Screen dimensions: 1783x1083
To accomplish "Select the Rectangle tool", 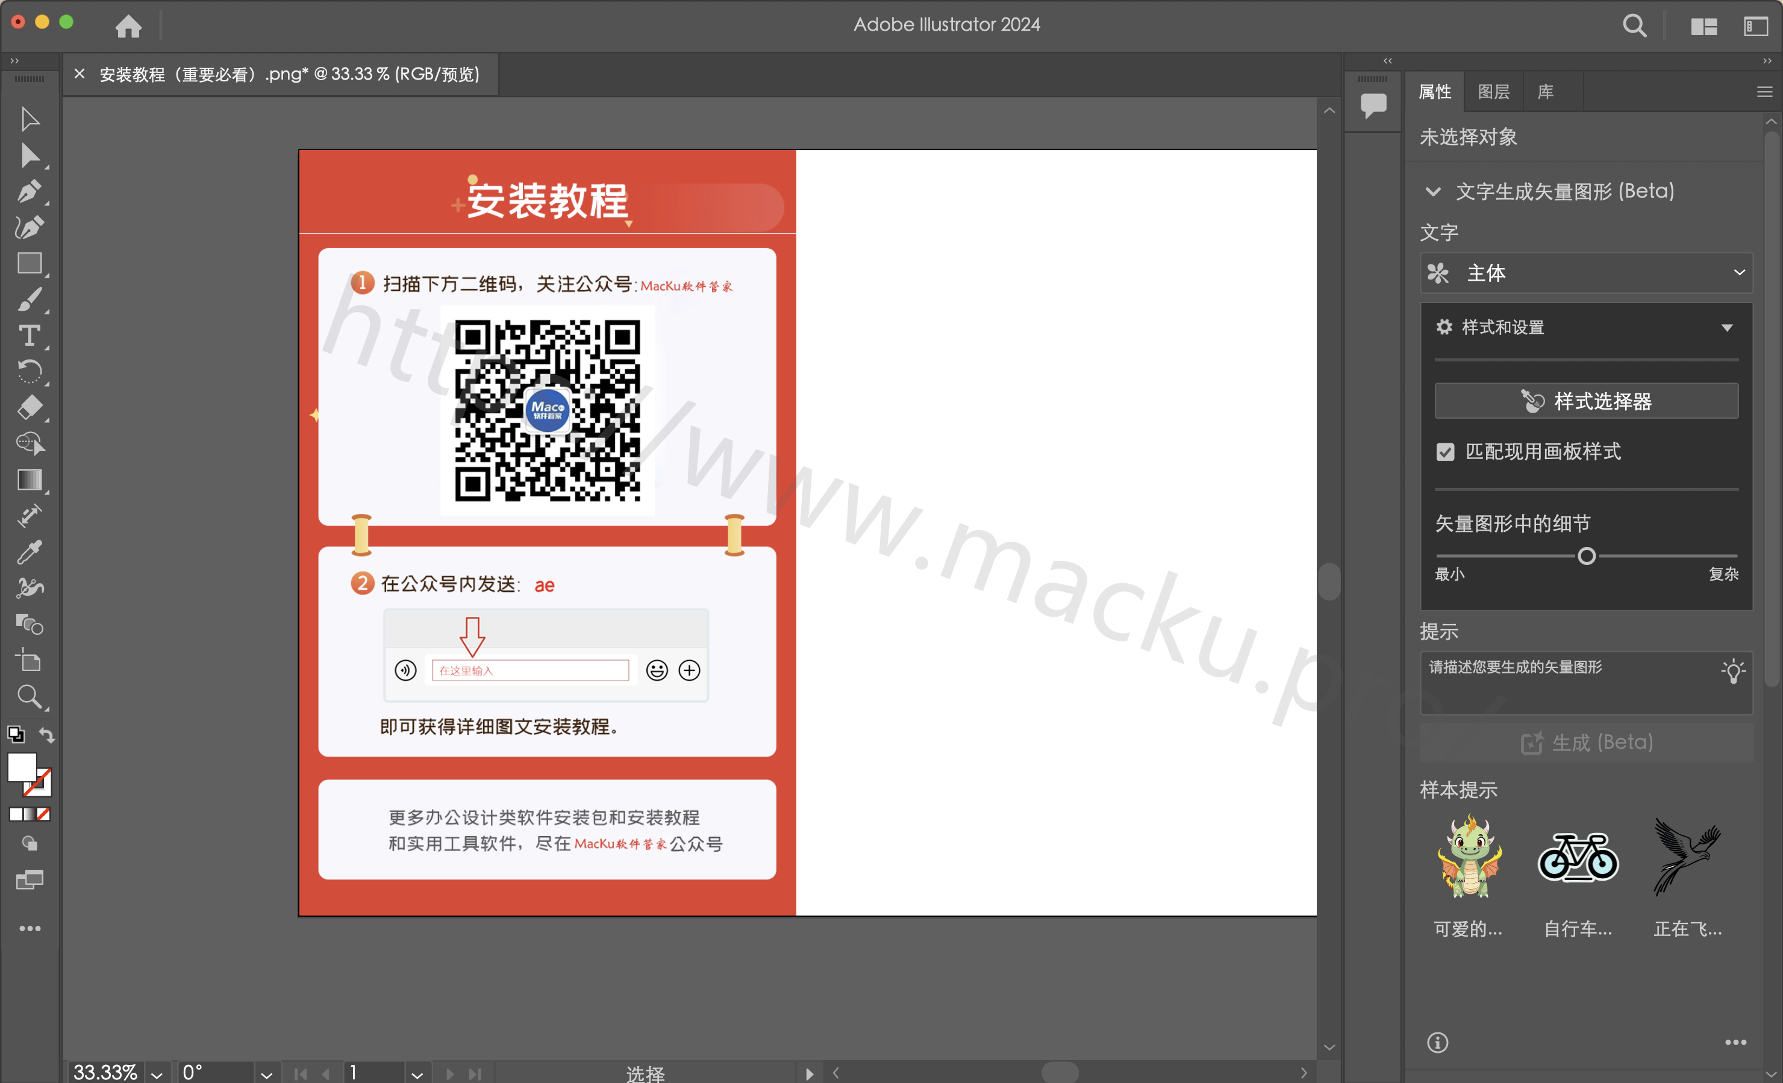I will coord(30,263).
